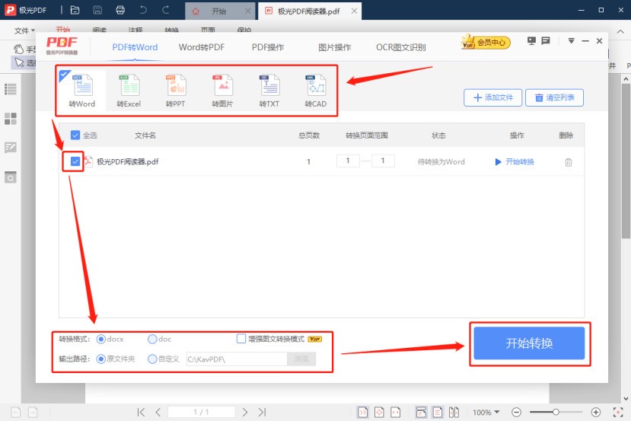Expand the converter window options menu arrow
Screen dimensions: 631x421
pyautogui.click(x=571, y=41)
